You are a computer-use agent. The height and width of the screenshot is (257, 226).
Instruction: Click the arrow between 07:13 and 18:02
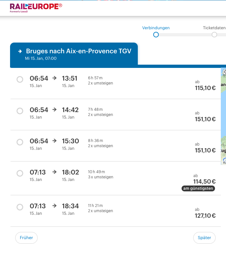pos(54,172)
